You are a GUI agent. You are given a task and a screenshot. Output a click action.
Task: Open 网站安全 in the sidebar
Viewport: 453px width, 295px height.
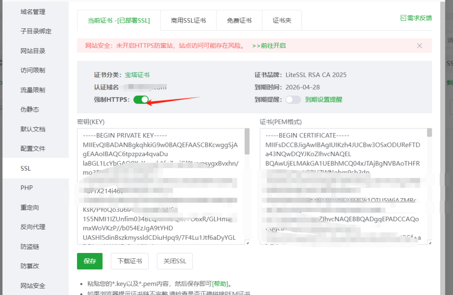point(32,285)
